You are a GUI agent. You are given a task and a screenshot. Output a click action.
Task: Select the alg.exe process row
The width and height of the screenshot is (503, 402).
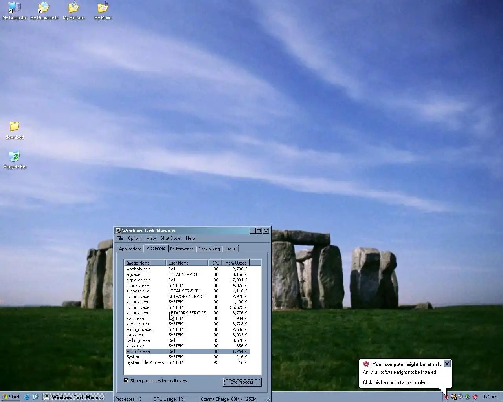[187, 274]
